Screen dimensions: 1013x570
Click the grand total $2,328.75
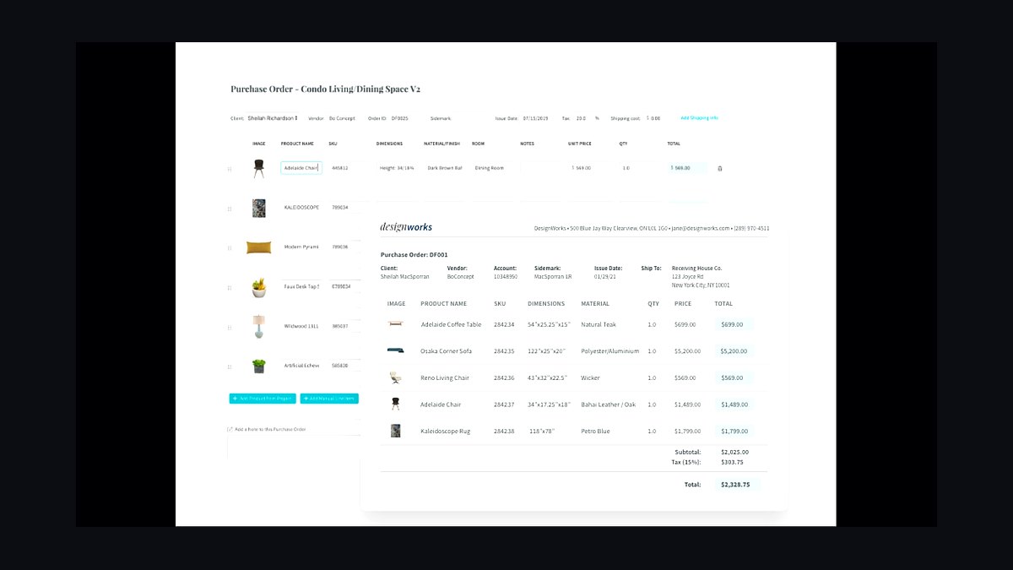click(734, 485)
